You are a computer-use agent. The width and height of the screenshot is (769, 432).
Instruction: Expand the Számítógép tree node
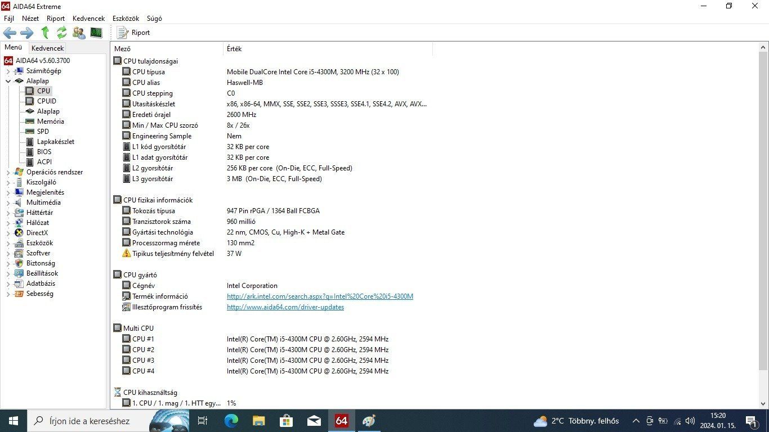(x=8, y=71)
